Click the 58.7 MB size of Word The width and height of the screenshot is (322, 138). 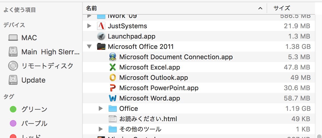point(297,98)
